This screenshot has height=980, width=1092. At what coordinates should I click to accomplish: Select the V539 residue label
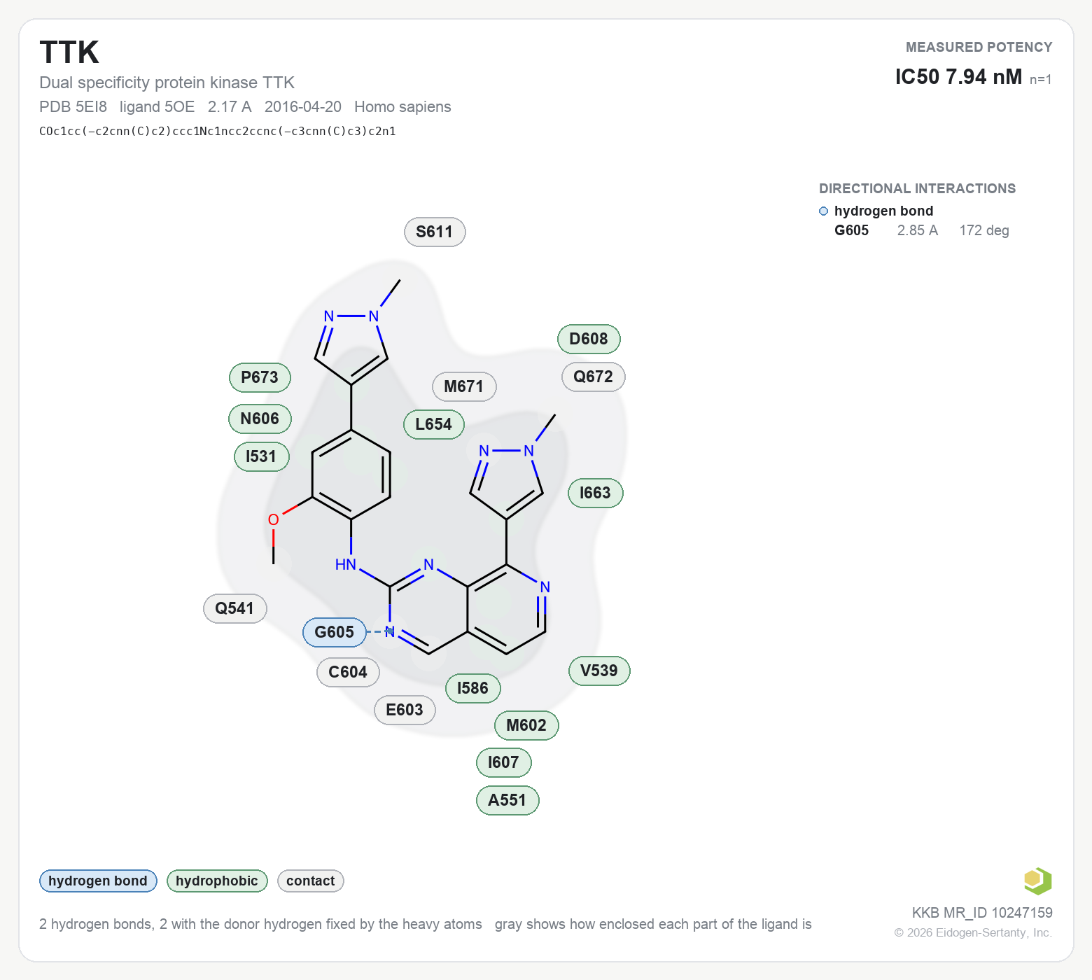(x=599, y=671)
